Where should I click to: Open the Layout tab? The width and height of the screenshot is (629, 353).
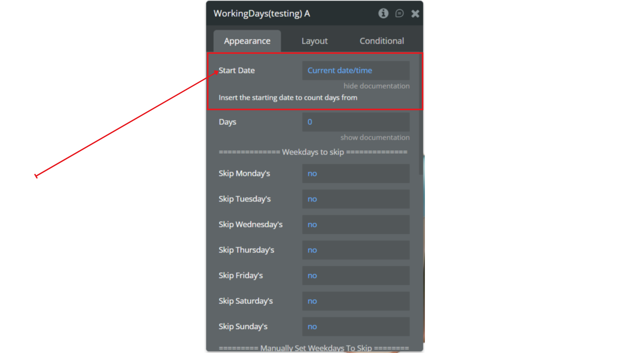click(314, 41)
